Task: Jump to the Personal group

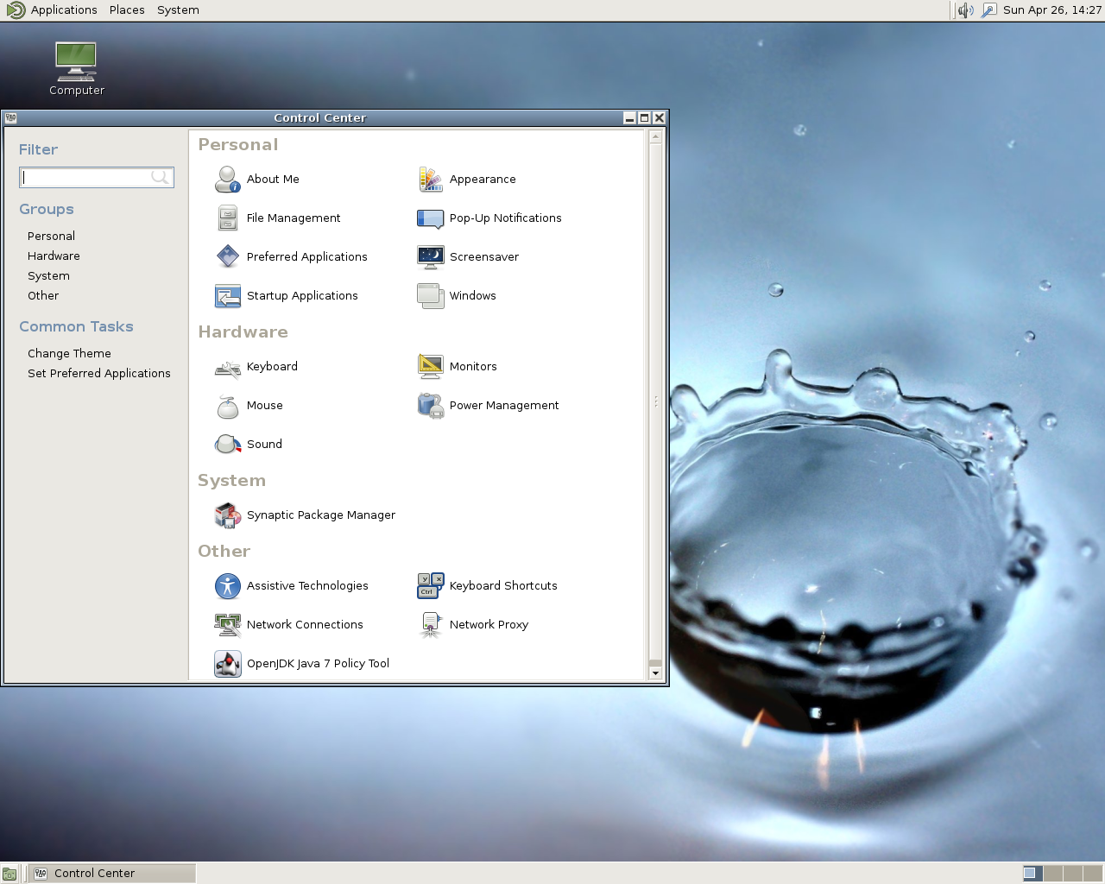Action: tap(51, 236)
